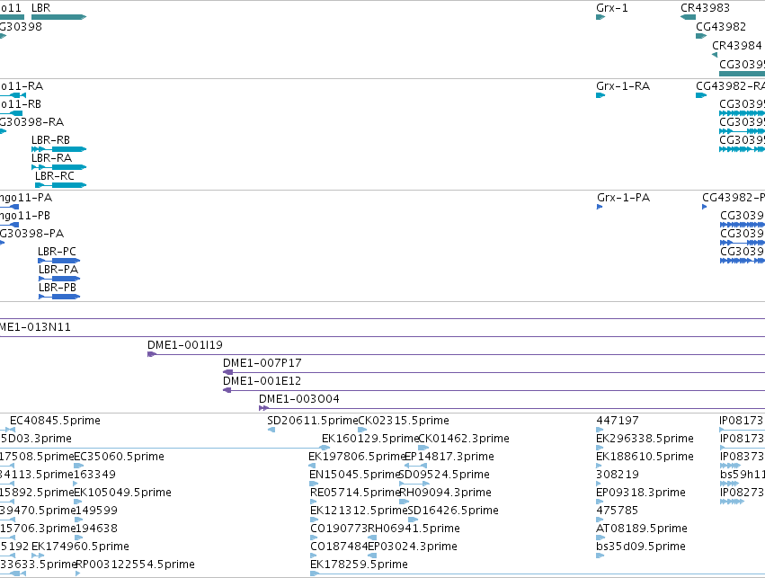Image resolution: width=765 pixels, height=578 pixels.
Task: Click the CO187484 EST label
Action: [339, 547]
